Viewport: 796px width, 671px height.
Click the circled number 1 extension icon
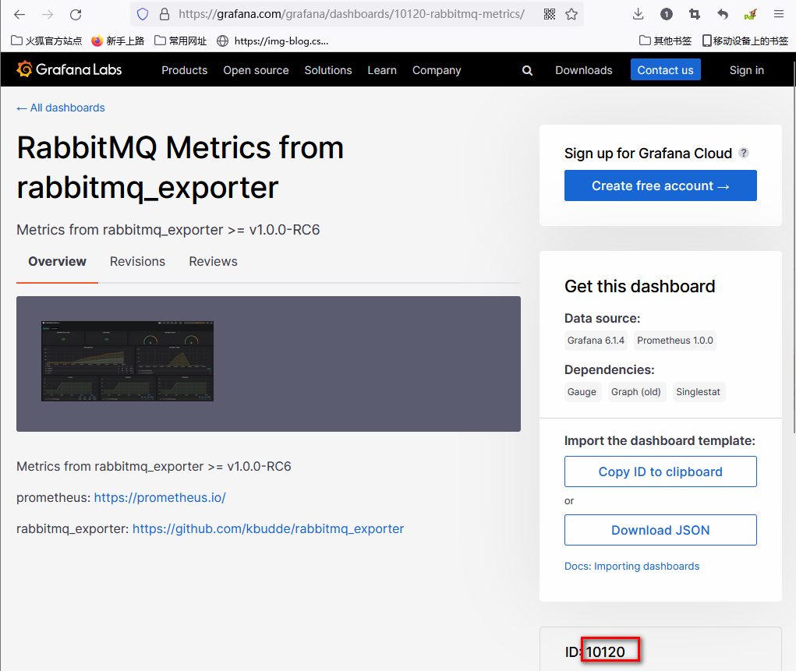[667, 14]
